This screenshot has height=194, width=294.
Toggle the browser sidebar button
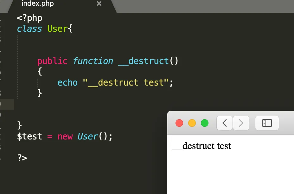click(x=267, y=123)
